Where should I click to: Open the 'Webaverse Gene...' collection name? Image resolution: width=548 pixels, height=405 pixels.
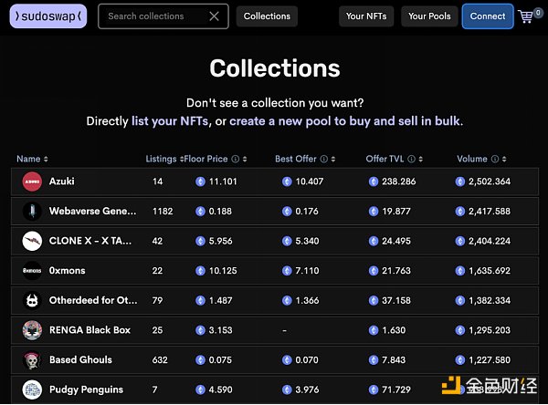click(x=92, y=212)
